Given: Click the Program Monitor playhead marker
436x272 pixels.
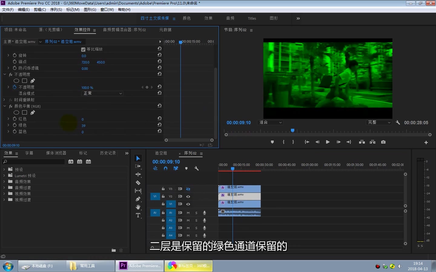Looking at the screenshot, I should (292, 131).
